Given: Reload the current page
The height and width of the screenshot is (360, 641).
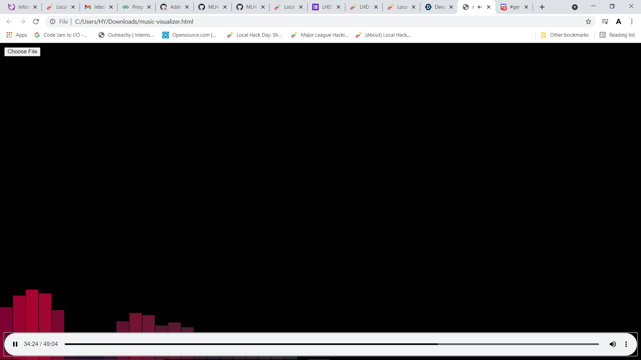Looking at the screenshot, I should coord(36,22).
